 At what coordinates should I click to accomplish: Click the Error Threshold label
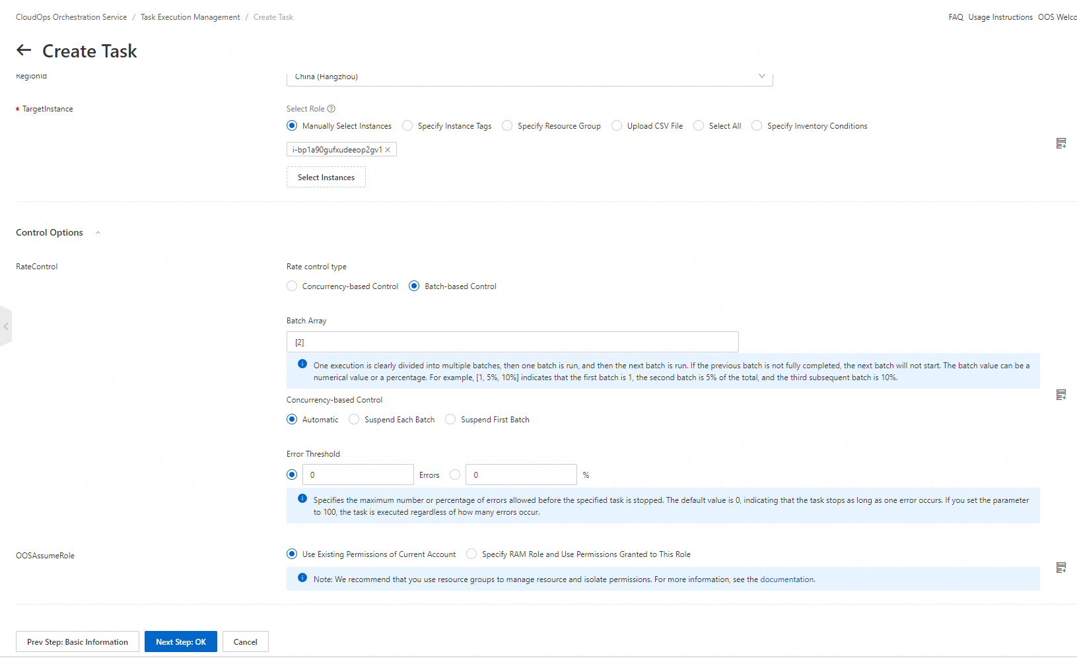click(313, 454)
